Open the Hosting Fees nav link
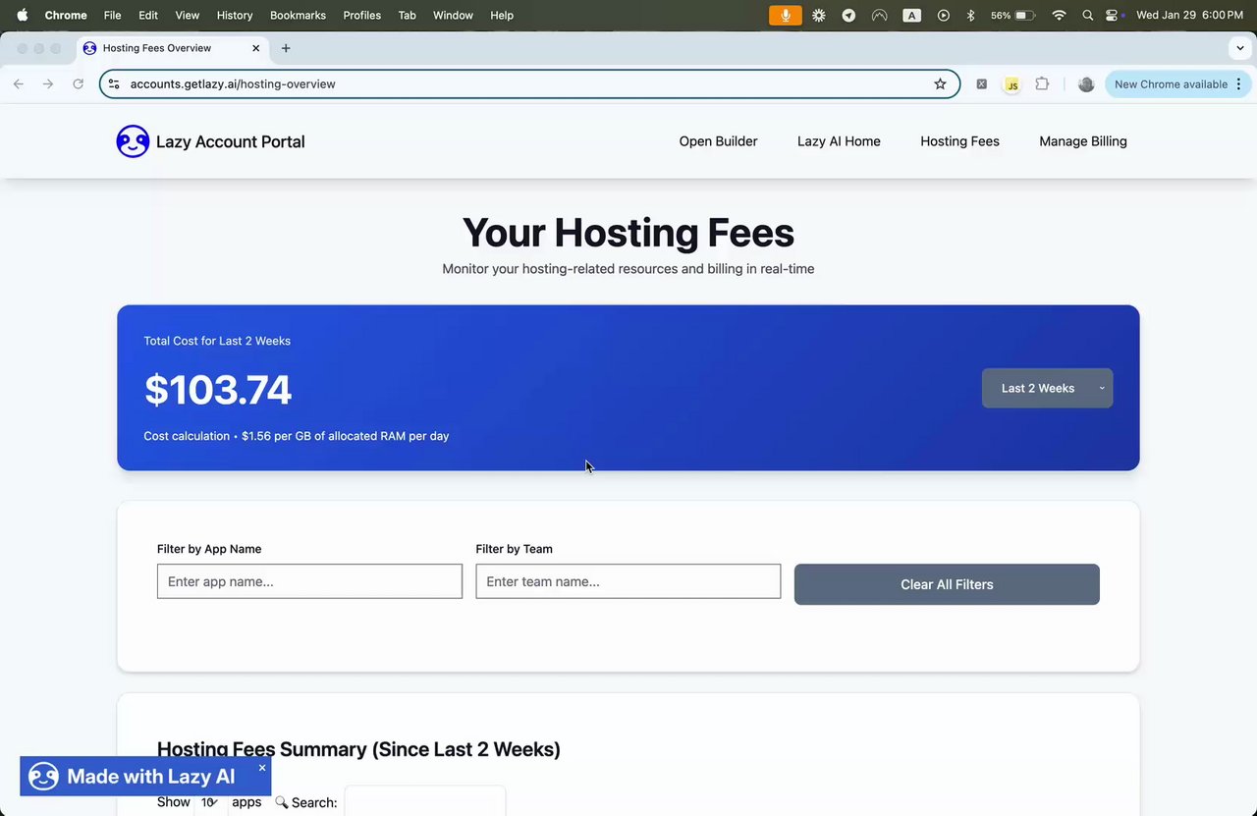 click(x=959, y=141)
